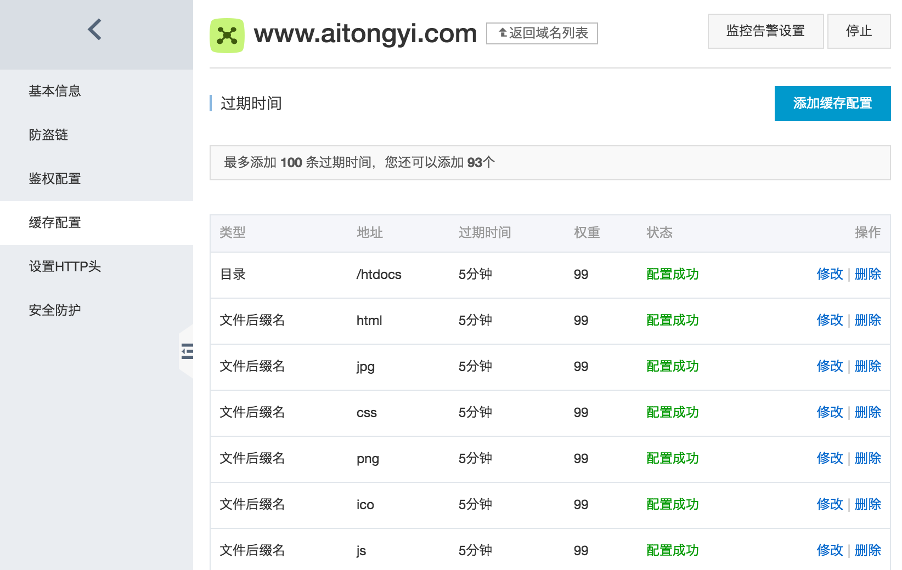The height and width of the screenshot is (570, 902).
Task: Click 修改 for the js row
Action: (x=830, y=550)
